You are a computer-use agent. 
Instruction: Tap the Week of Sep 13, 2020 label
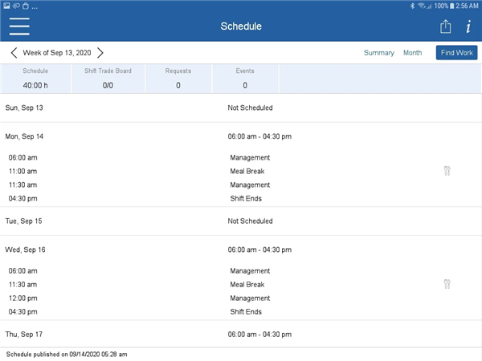click(57, 53)
